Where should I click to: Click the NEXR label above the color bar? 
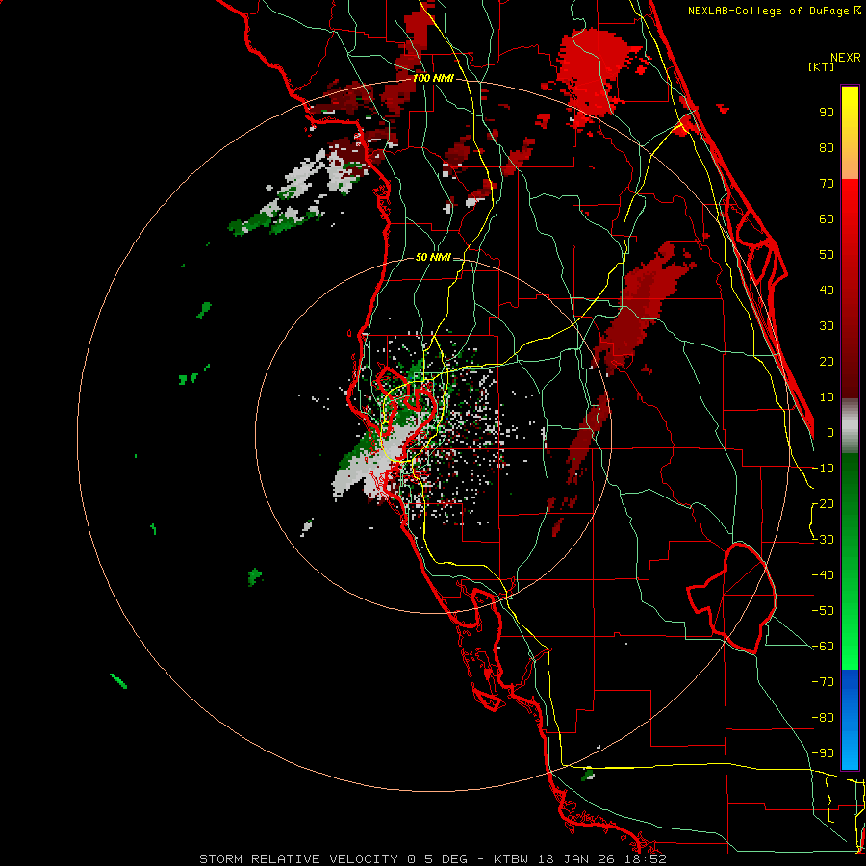(x=846, y=57)
